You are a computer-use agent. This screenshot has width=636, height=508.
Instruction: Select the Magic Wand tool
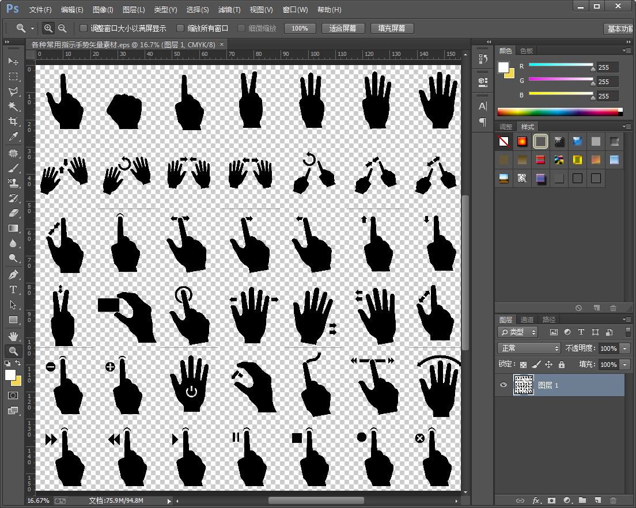tap(13, 107)
